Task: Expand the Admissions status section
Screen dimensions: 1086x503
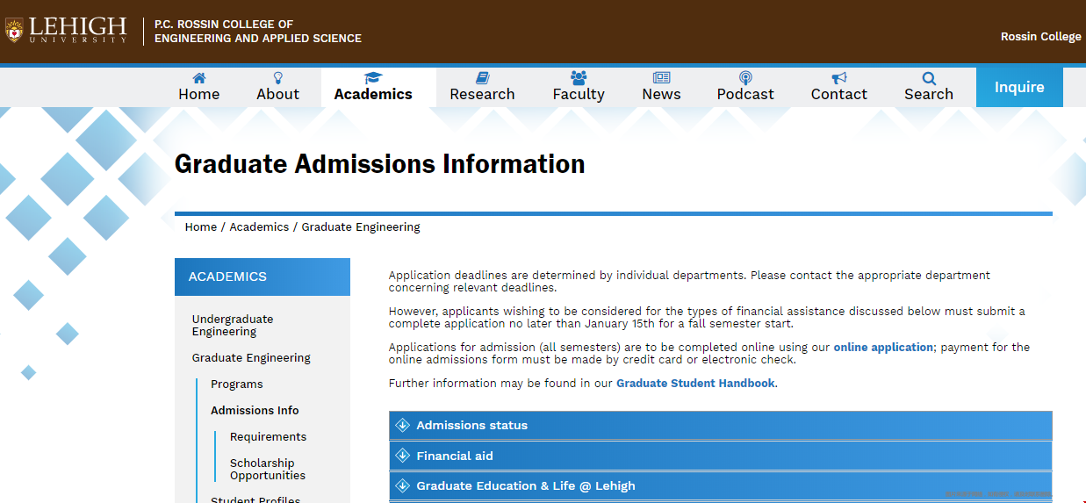Action: (x=720, y=425)
